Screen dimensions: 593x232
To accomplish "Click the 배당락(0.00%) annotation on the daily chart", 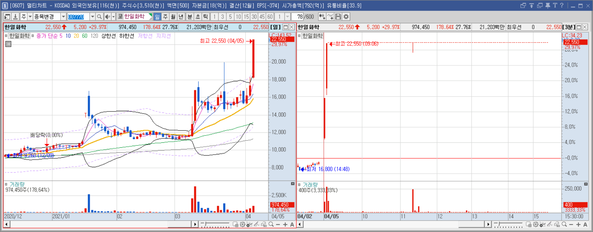I will (46, 135).
